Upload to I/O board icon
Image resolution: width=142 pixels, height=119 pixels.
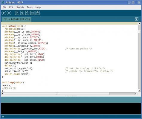pos(32,13)
